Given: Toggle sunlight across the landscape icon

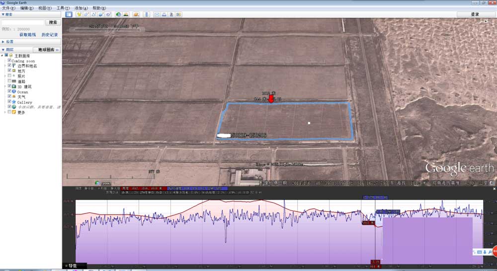Looking at the screenshot, I should tap(126, 14).
